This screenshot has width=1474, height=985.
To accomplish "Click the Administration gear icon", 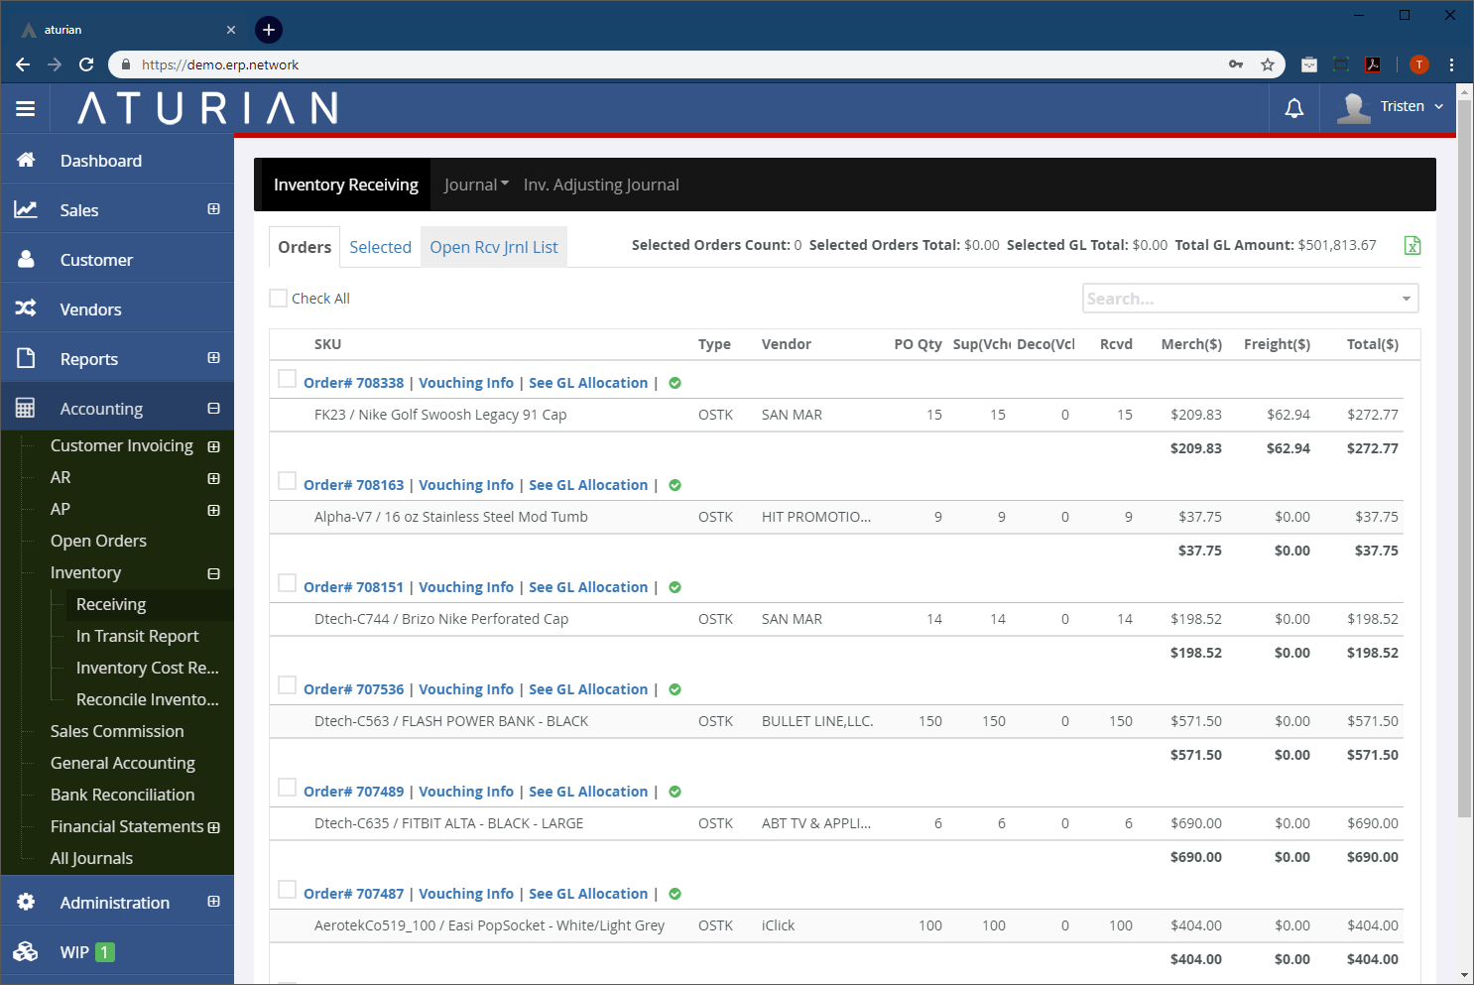I will click(x=26, y=902).
